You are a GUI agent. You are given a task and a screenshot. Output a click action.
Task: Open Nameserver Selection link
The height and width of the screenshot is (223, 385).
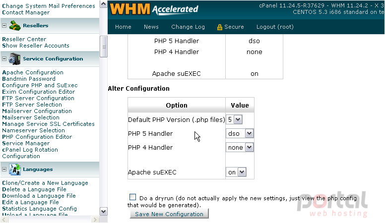tap(33, 130)
